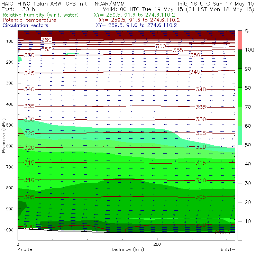Click the blue 'Circulation vectors' legend label
The width and height of the screenshot is (256, 256).
click(25, 25)
